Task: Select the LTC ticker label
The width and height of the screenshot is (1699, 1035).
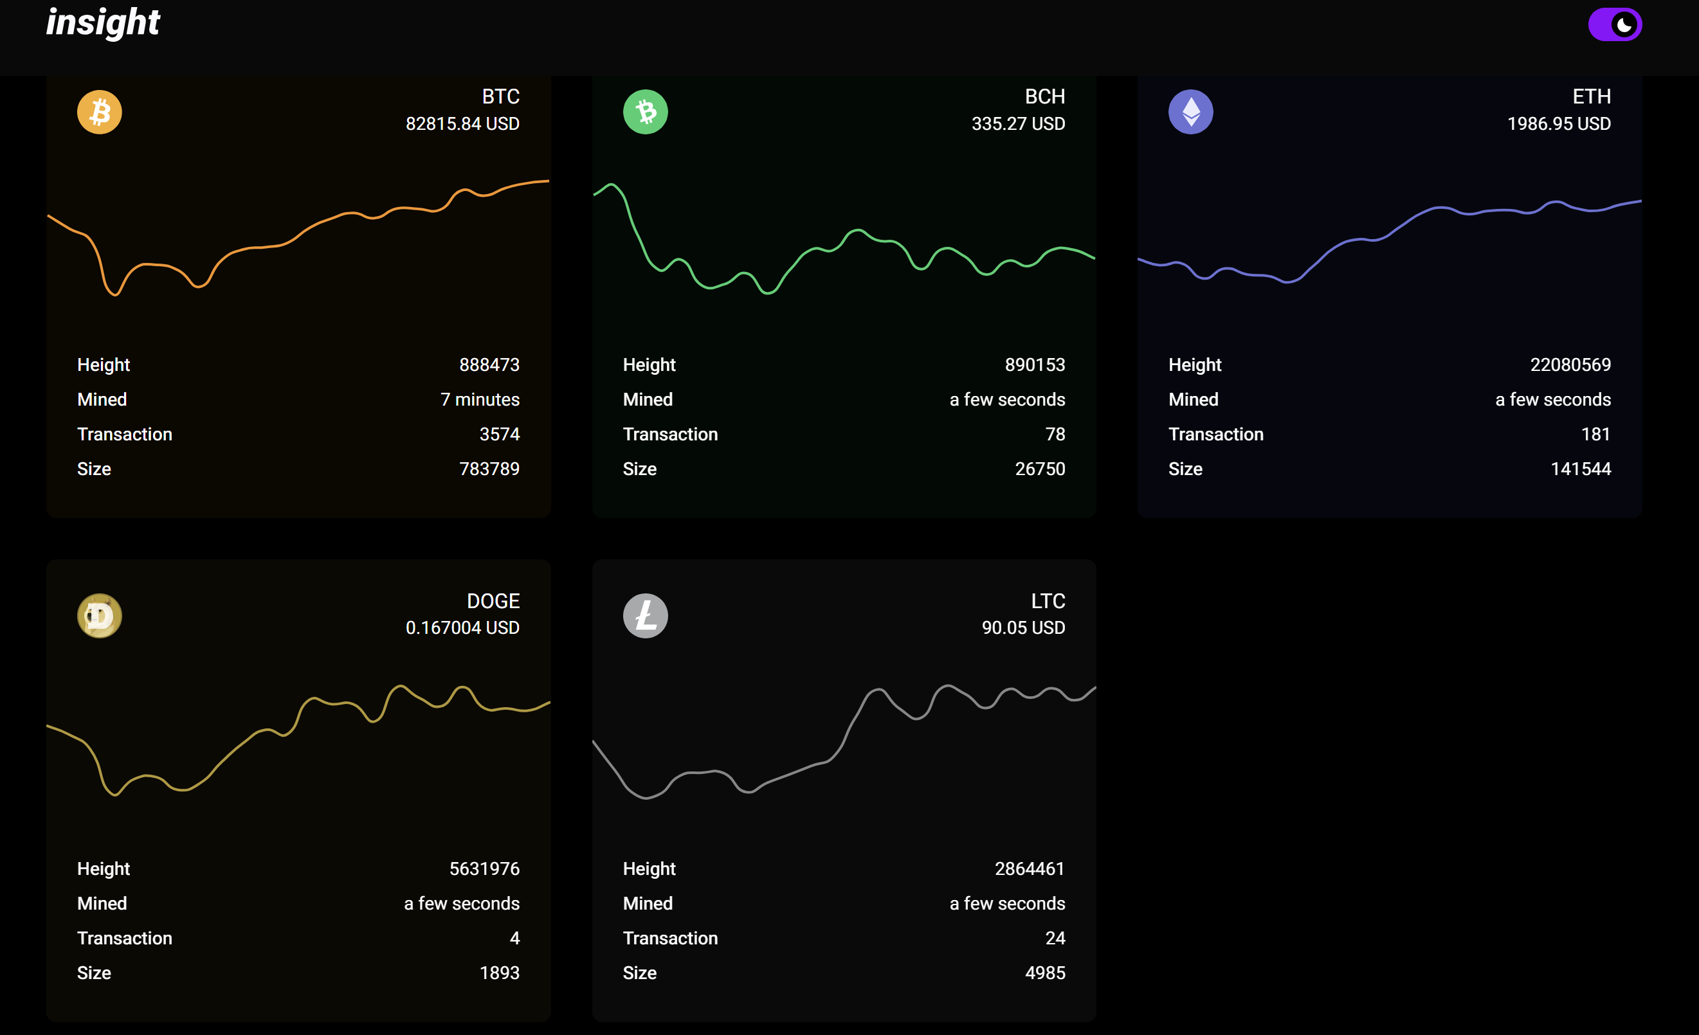Action: pyautogui.click(x=1048, y=601)
